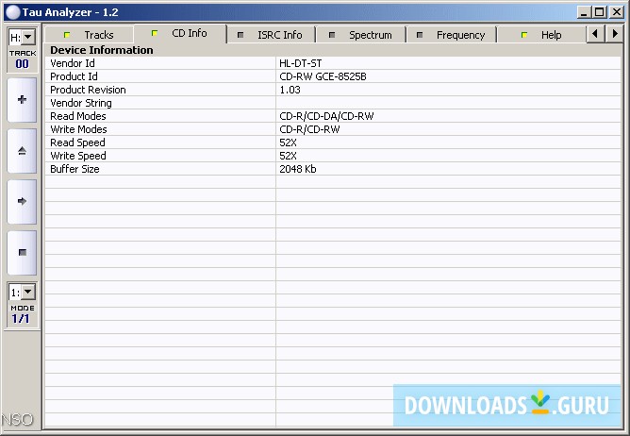Click the Write Modes label

pyautogui.click(x=79, y=129)
